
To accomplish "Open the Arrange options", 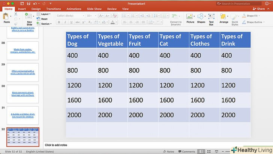I will [224, 17].
